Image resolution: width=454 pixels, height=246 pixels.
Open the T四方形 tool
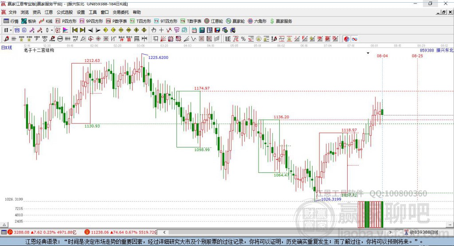[141, 21]
